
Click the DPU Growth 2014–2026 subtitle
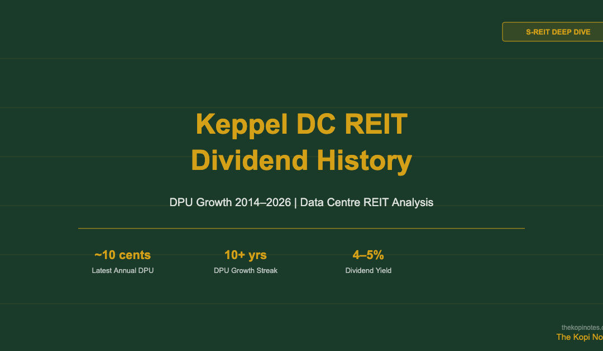301,202
